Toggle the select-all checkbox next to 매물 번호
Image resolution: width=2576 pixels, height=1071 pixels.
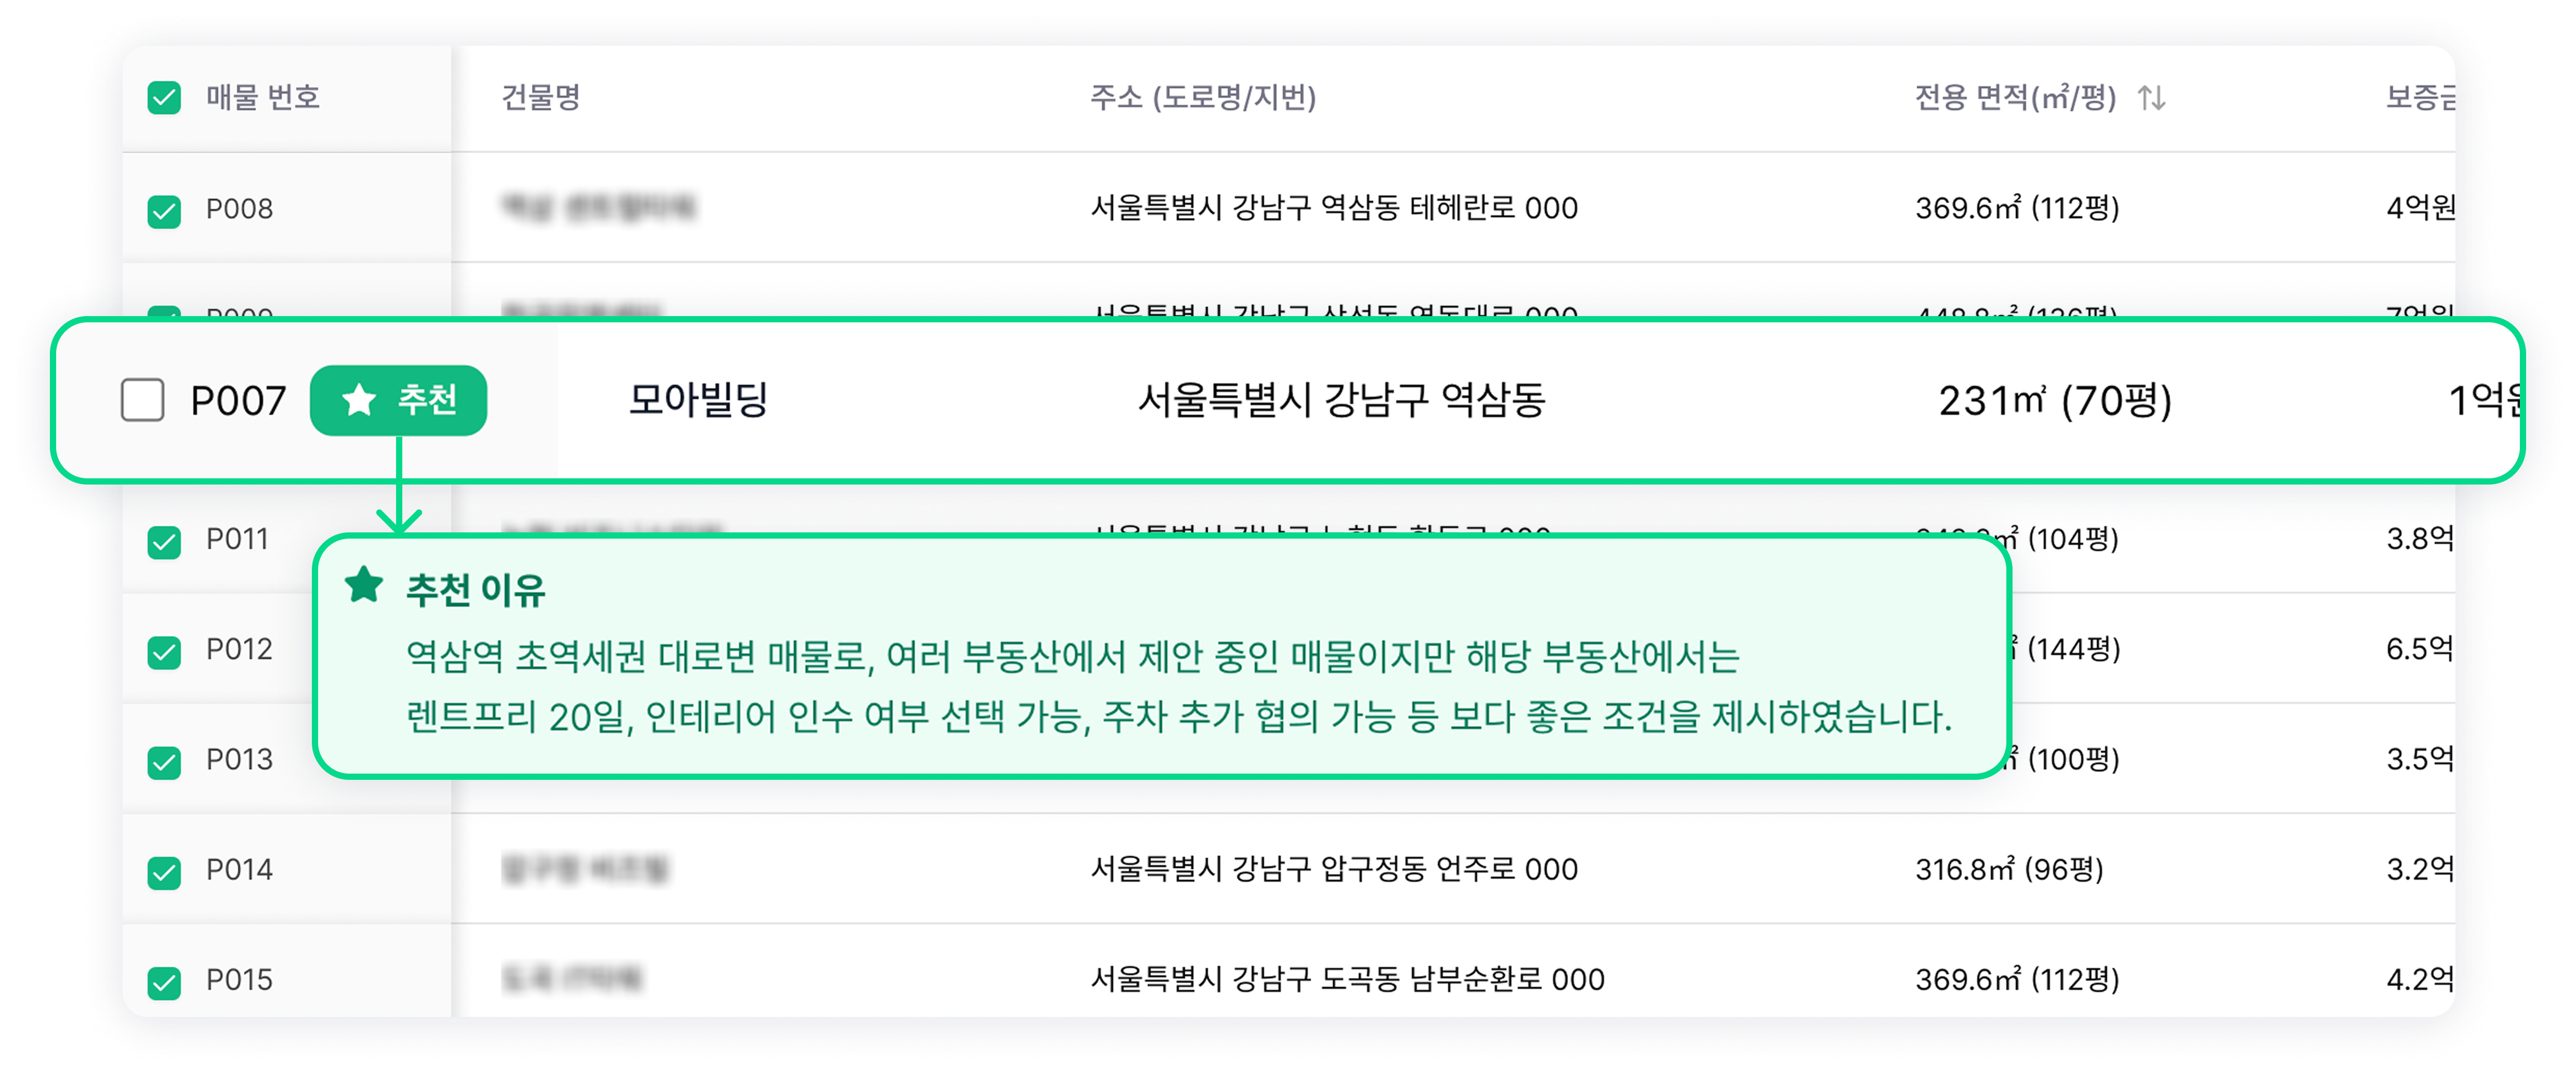(164, 98)
